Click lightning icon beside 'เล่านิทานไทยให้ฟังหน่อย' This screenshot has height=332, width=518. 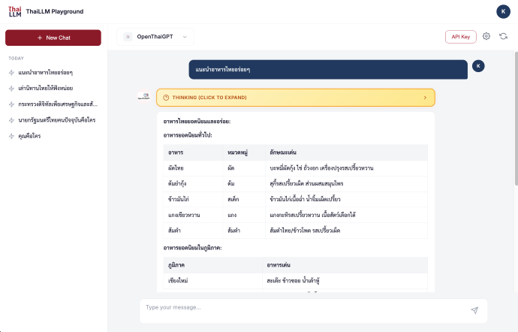[x=11, y=89]
